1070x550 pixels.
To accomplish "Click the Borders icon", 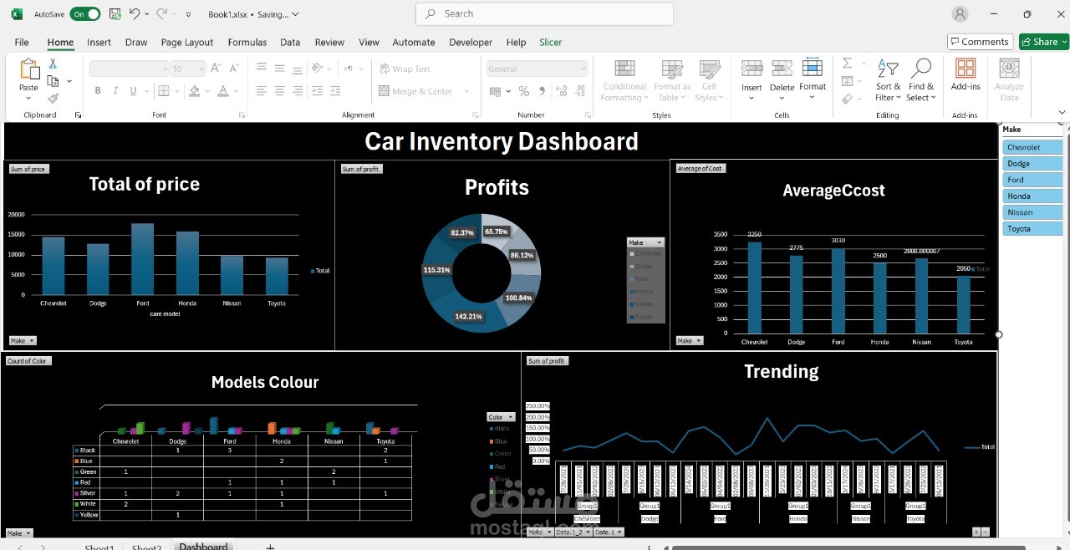I will pyautogui.click(x=164, y=91).
